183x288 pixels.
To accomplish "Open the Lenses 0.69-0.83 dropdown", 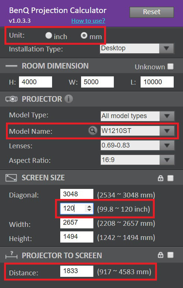I will coord(137,145).
